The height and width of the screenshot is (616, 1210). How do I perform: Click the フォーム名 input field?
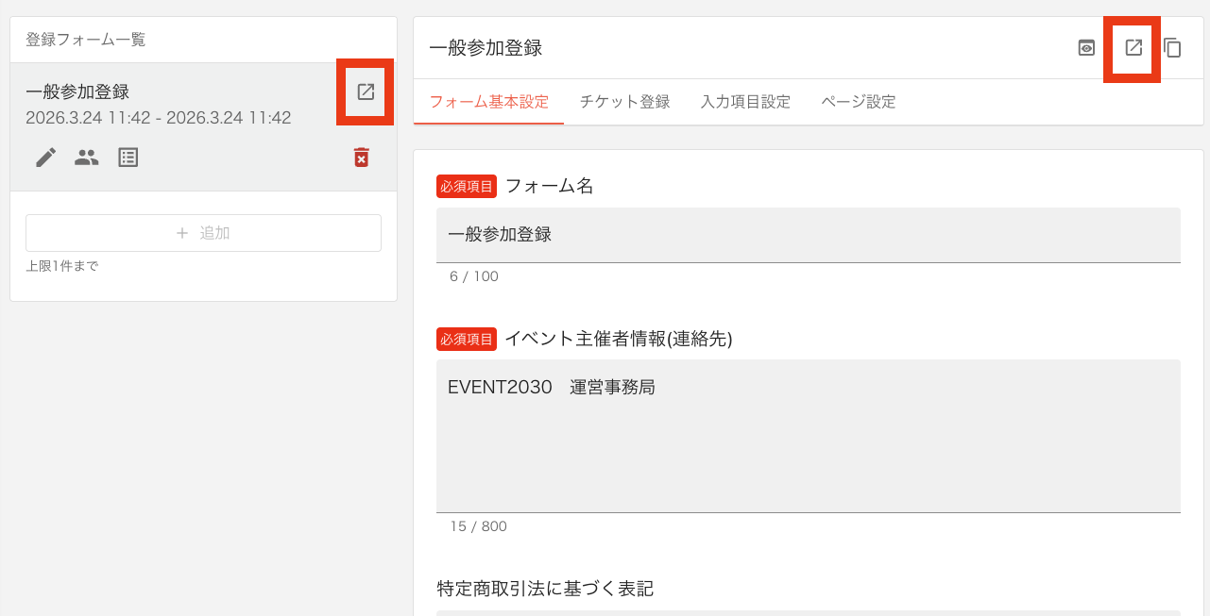(808, 237)
